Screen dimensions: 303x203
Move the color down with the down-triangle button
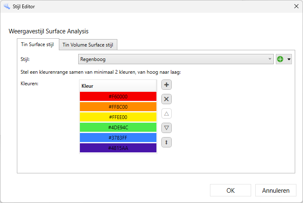pyautogui.click(x=166, y=128)
